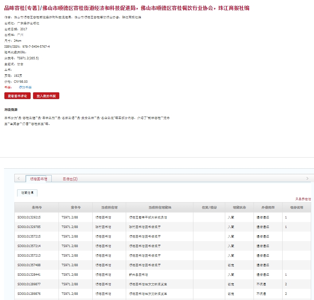Click the 卷册说明 column header

pos(296,207)
